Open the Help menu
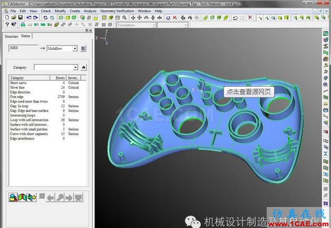Screen dimensions: 331x228 click(x=158, y=11)
